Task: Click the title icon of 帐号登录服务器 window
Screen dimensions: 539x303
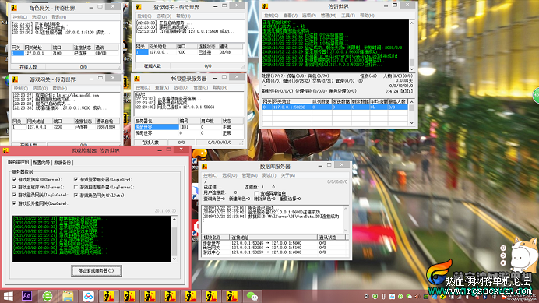Action: click(137, 79)
